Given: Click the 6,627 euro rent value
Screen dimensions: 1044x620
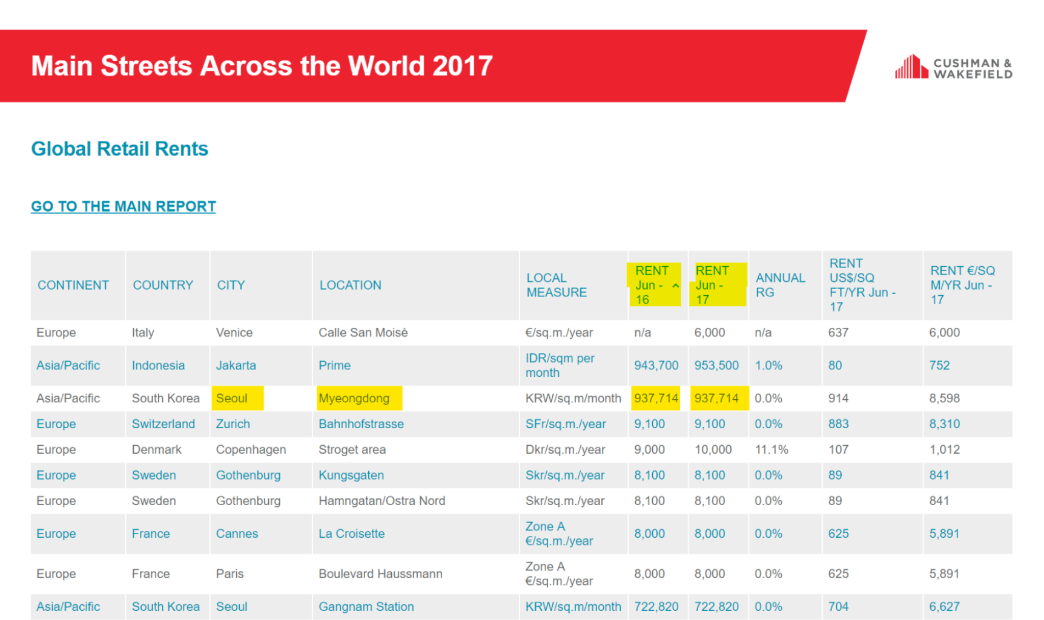Looking at the screenshot, I should (x=945, y=607).
